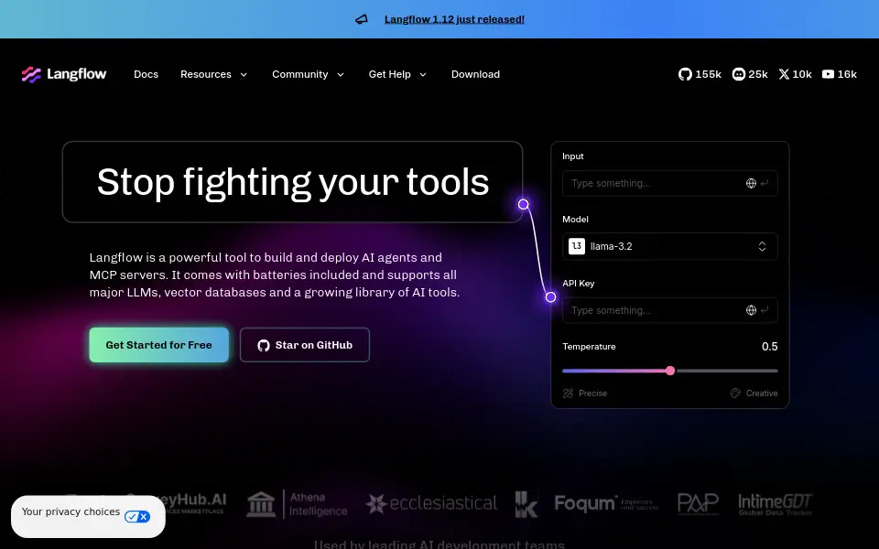Open the Discord 25k link
This screenshot has height=549, width=879.
750,74
